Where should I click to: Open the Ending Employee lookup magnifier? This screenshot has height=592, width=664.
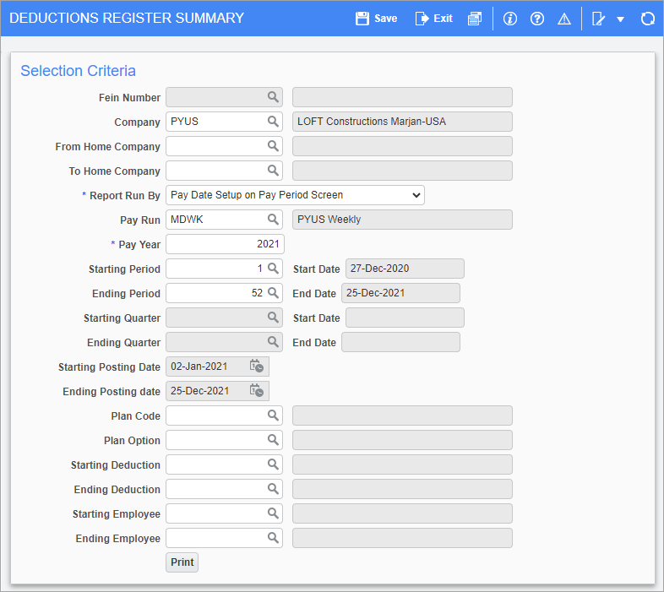coord(273,538)
